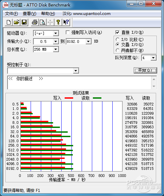Open the 总长度 256 MB dropdown
This screenshot has height=196, width=164.
click(55, 49)
